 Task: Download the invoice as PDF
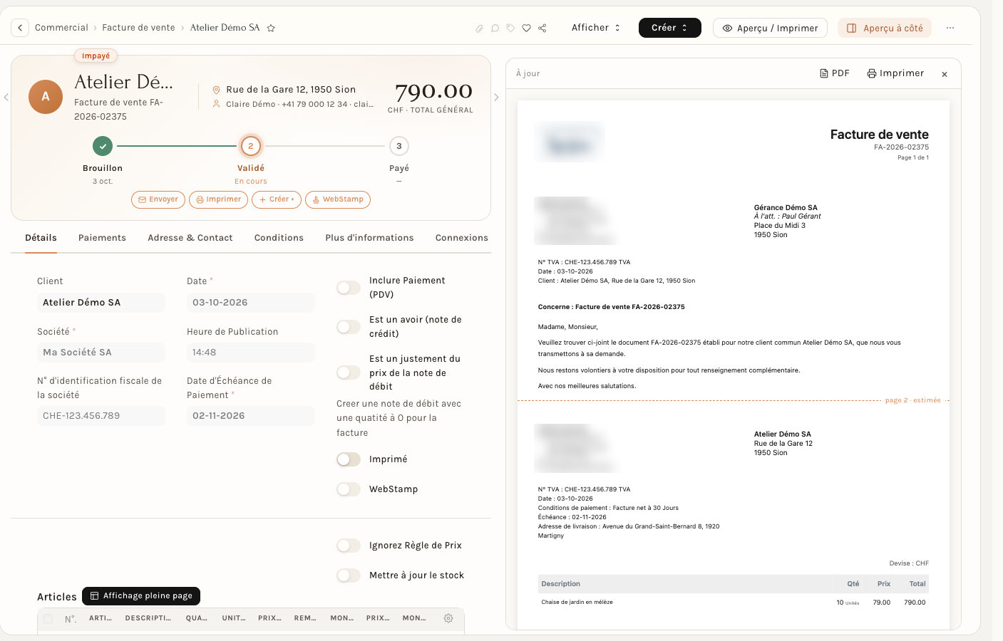(835, 73)
